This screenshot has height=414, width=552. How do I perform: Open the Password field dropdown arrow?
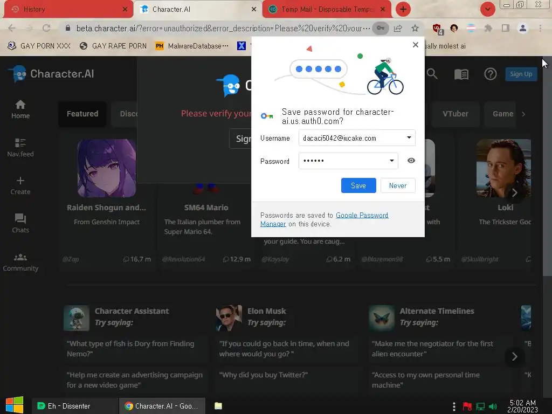tap(391, 161)
